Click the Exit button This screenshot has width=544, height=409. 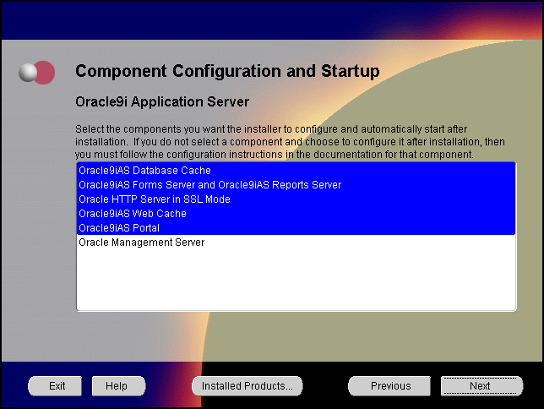pos(55,386)
